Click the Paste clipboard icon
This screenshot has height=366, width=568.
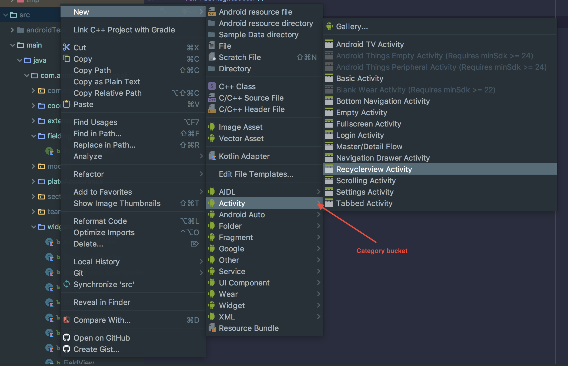[66, 104]
